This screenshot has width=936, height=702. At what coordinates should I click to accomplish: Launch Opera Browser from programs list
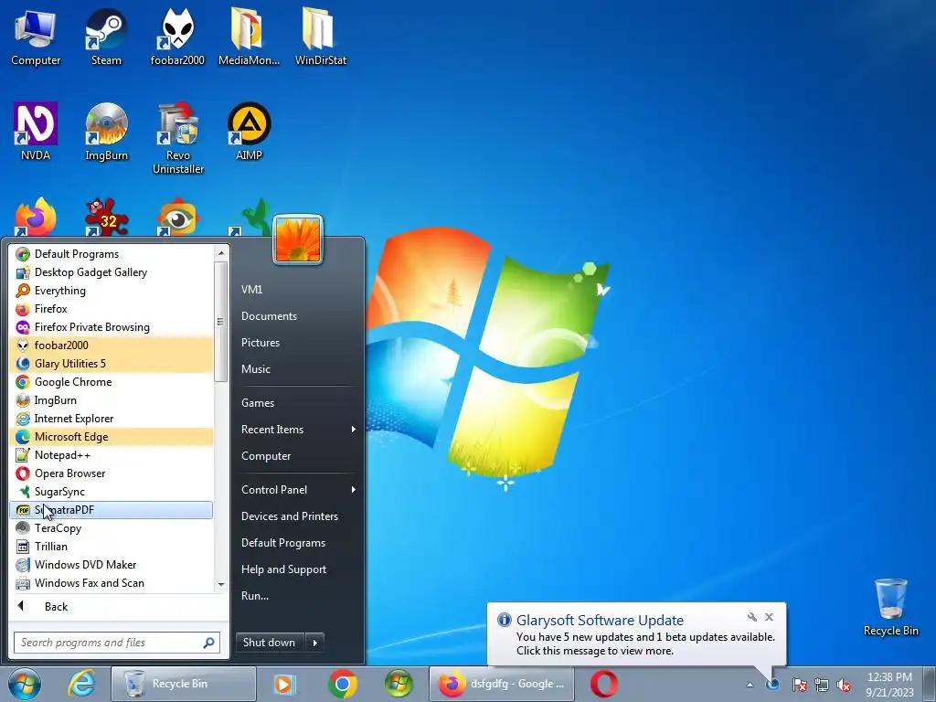tap(111, 473)
